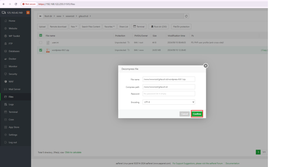Viewport: 297px width, 167px height.
Task: Click the WAF shield icon in sidebar
Action: pos(5,81)
